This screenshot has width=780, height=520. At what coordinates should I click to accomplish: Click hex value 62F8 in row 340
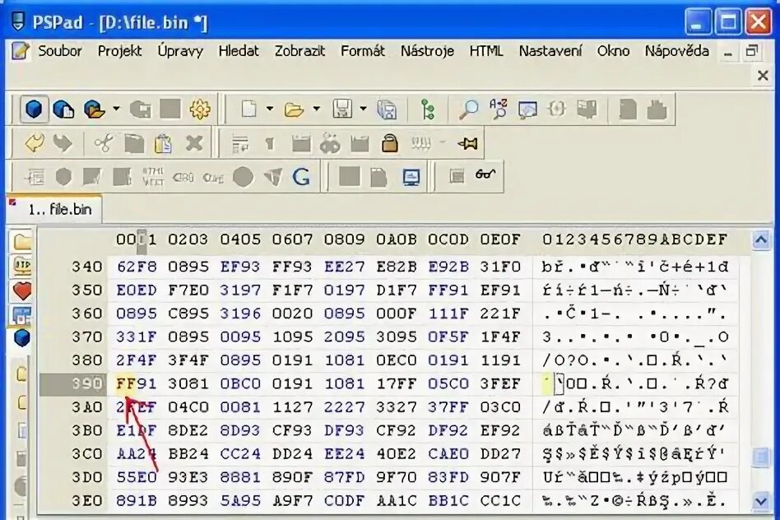(137, 267)
